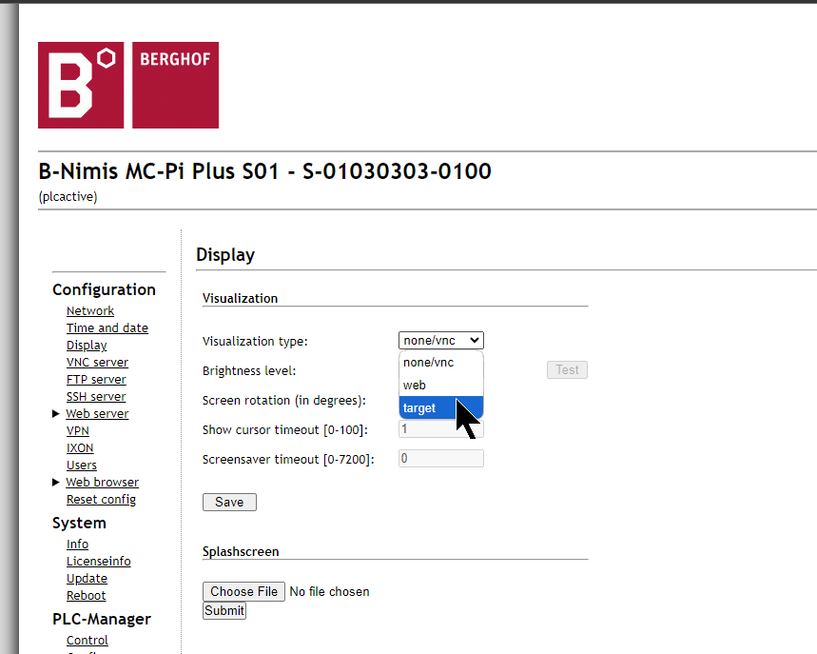Expand the Web server tree arrow
817x654 pixels.
(56, 413)
